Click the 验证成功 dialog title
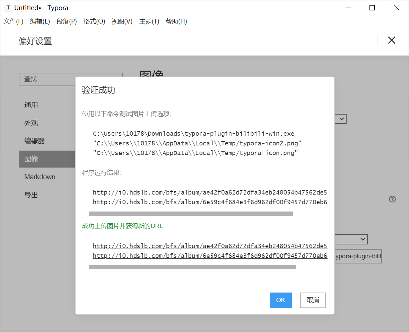The height and width of the screenshot is (332, 409). tap(98, 90)
